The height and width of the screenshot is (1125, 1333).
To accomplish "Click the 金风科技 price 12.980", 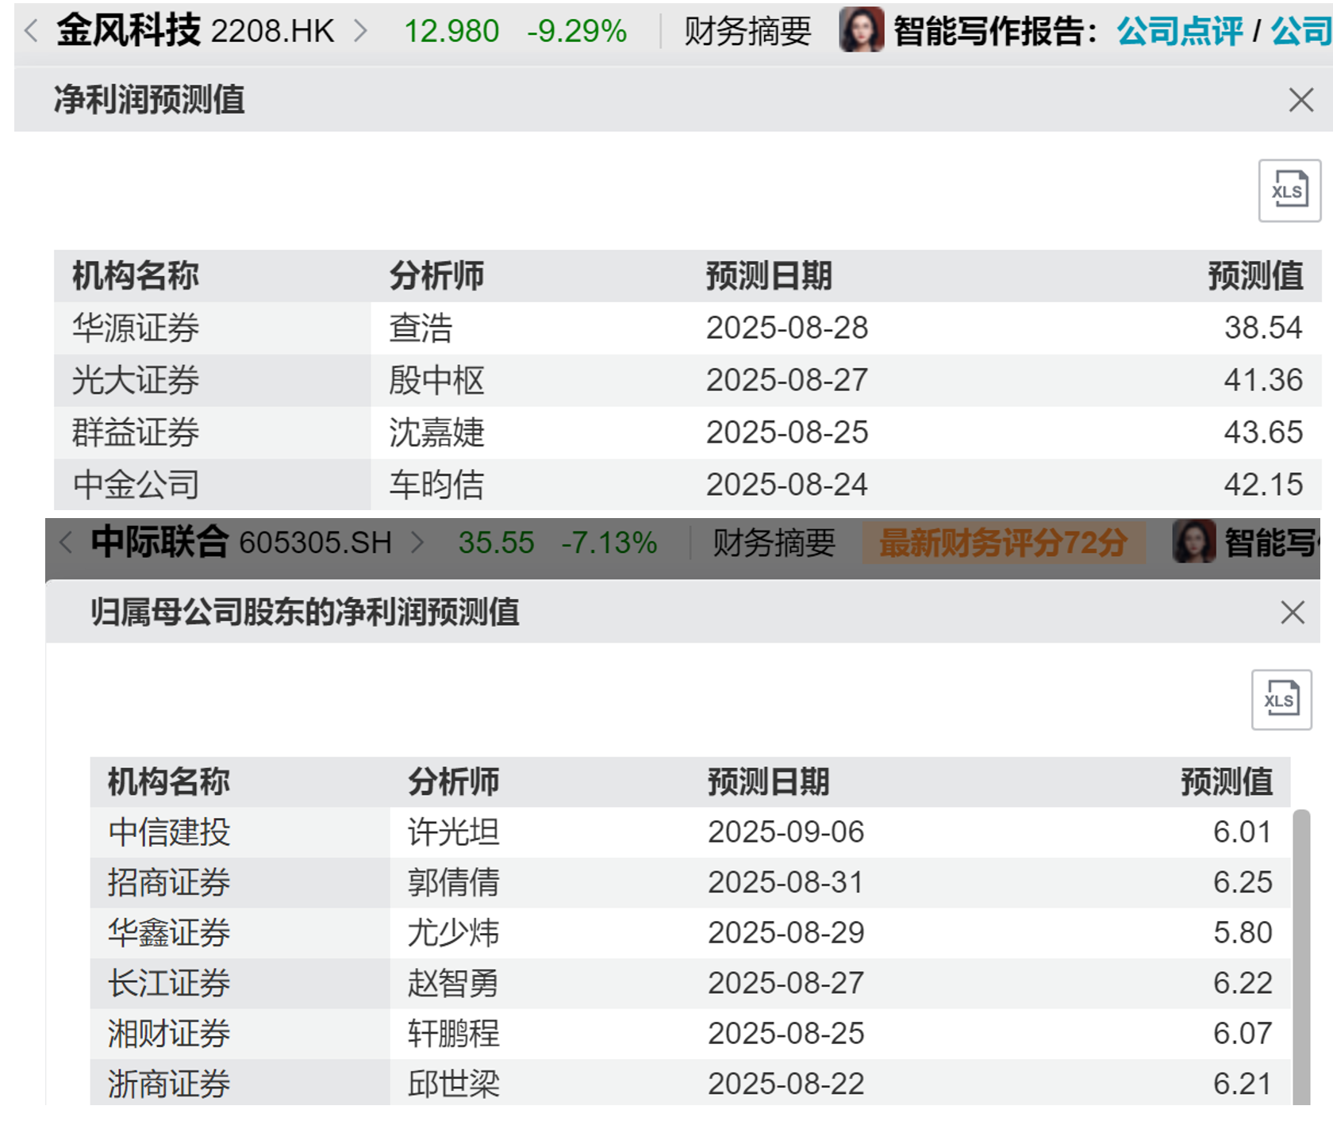I will point(451,32).
